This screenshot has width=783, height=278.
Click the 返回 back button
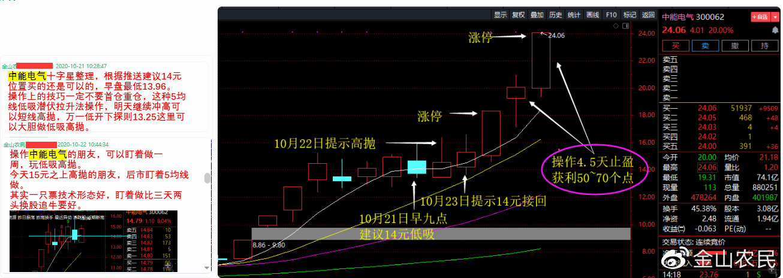[x=648, y=15]
